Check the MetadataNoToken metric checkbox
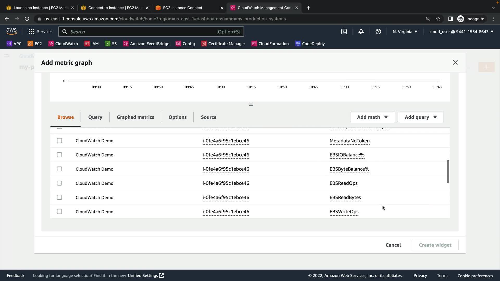This screenshot has width=500, height=281. coord(59,141)
